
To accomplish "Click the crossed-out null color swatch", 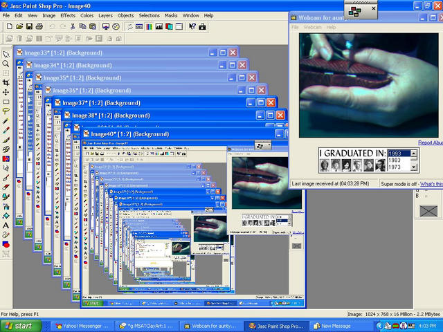I will point(428,211).
